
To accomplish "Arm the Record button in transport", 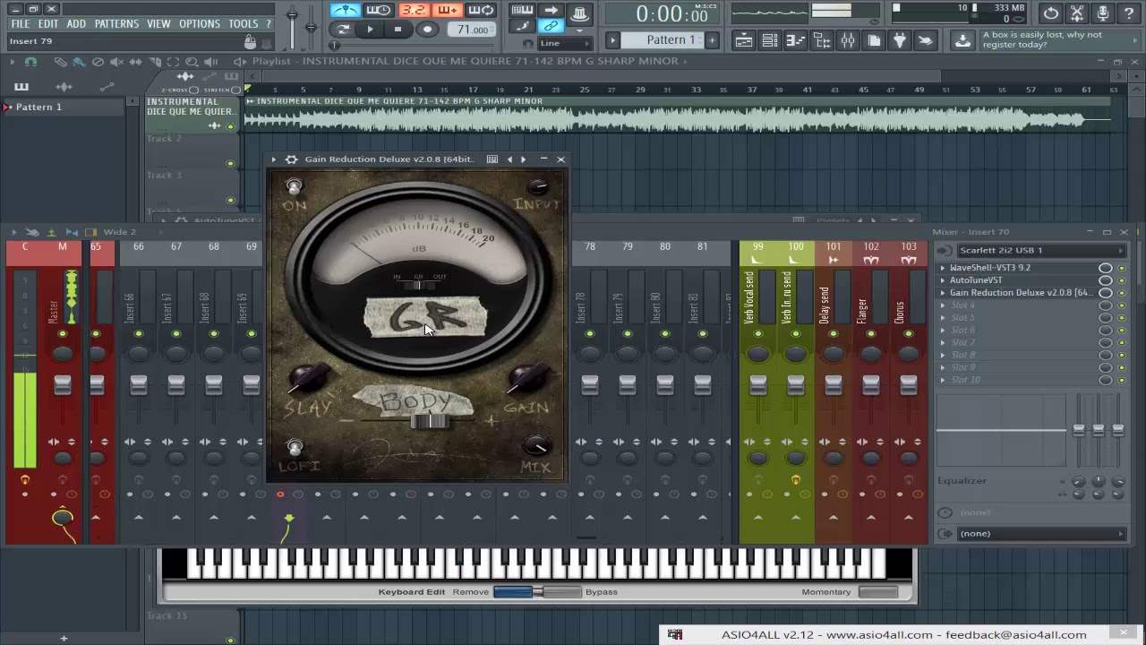I will point(427,30).
